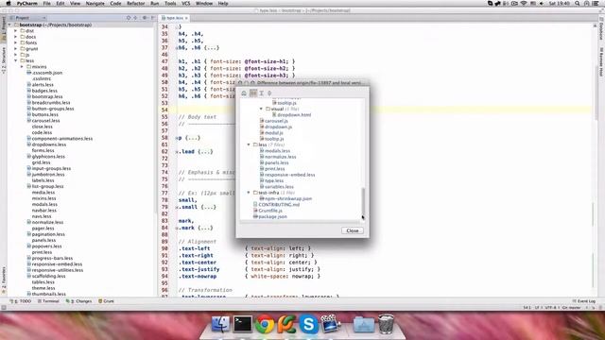The width and height of the screenshot is (605, 340).
Task: Launch Google Chrome from the dock
Action: pos(265,324)
